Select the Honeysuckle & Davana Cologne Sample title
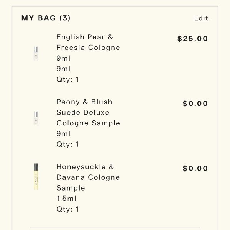Screen dimensions: 230x230 (88, 177)
